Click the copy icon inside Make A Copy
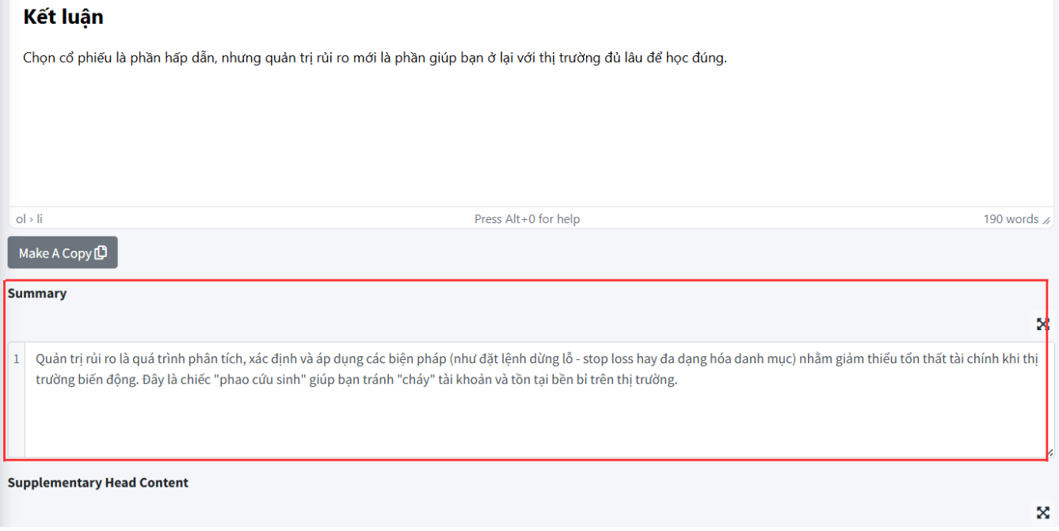This screenshot has width=1059, height=531. pyautogui.click(x=101, y=253)
